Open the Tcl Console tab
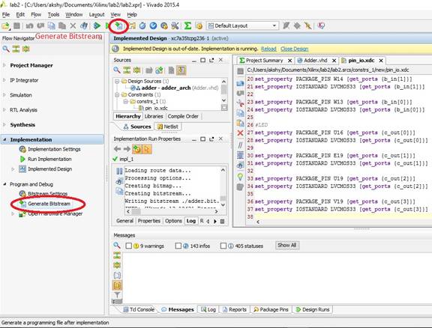Viewport: 432px width, 328px height. click(x=139, y=309)
